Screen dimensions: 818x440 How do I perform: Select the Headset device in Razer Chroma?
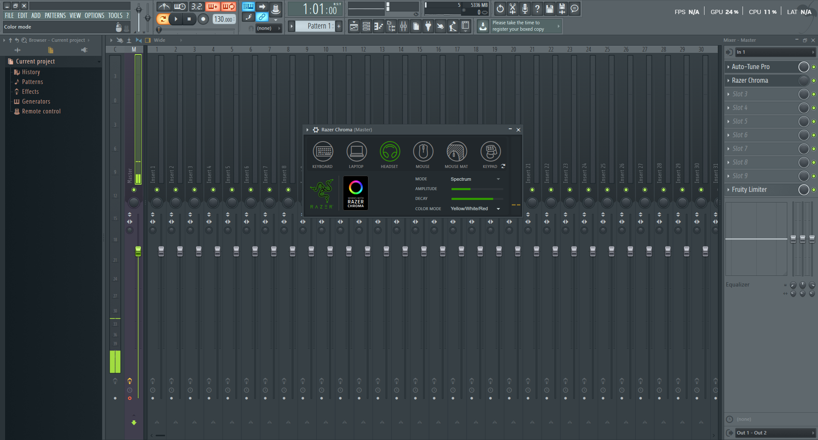click(x=390, y=151)
